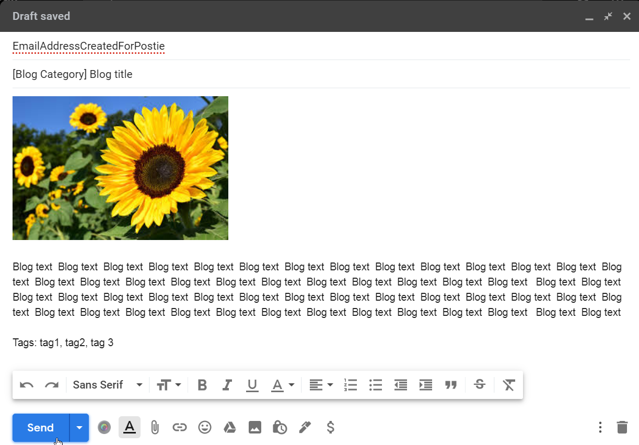Open the Sans Serif font dropdown
Image resolution: width=639 pixels, height=445 pixels.
pyautogui.click(x=108, y=385)
